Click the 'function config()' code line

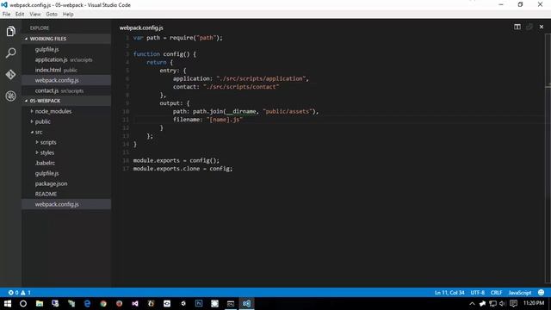[x=164, y=54]
